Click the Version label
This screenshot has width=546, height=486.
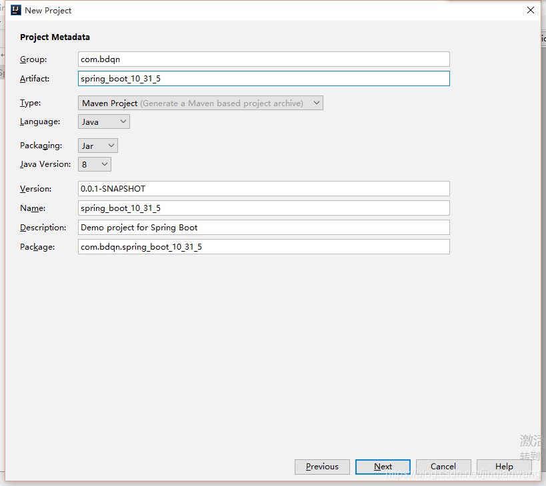coord(35,189)
